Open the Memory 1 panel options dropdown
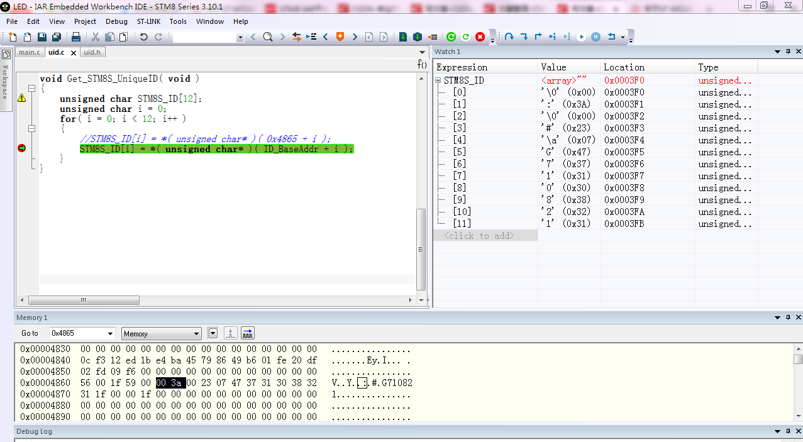803x442 pixels. [x=777, y=318]
